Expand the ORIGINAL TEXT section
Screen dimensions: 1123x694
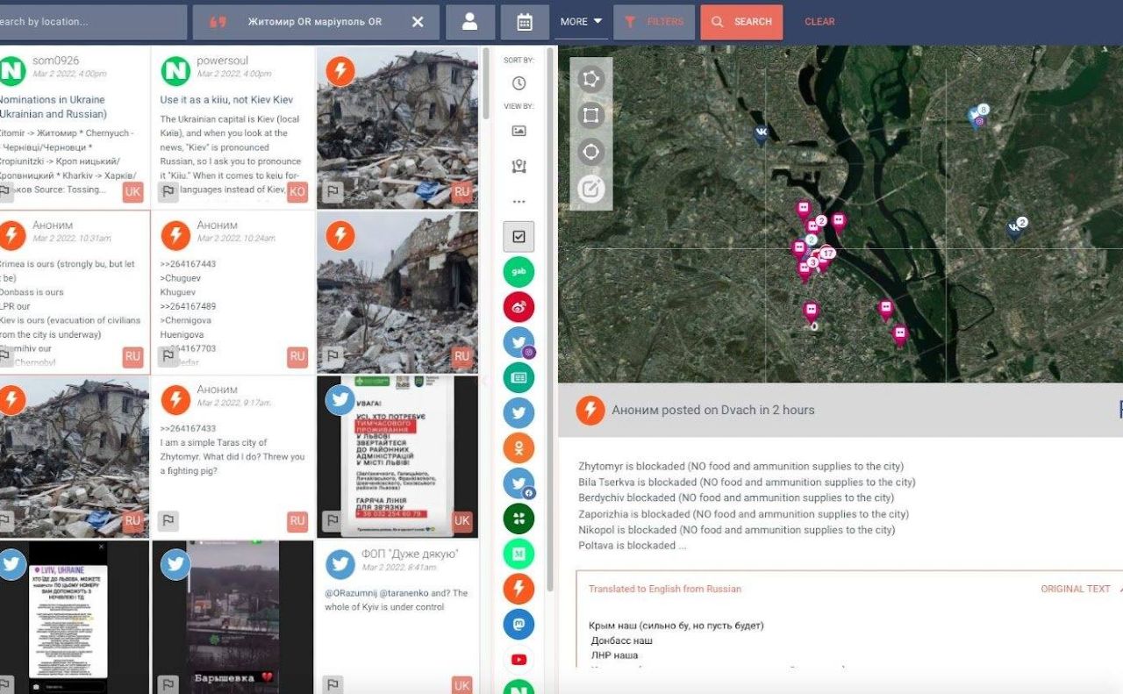1075,589
